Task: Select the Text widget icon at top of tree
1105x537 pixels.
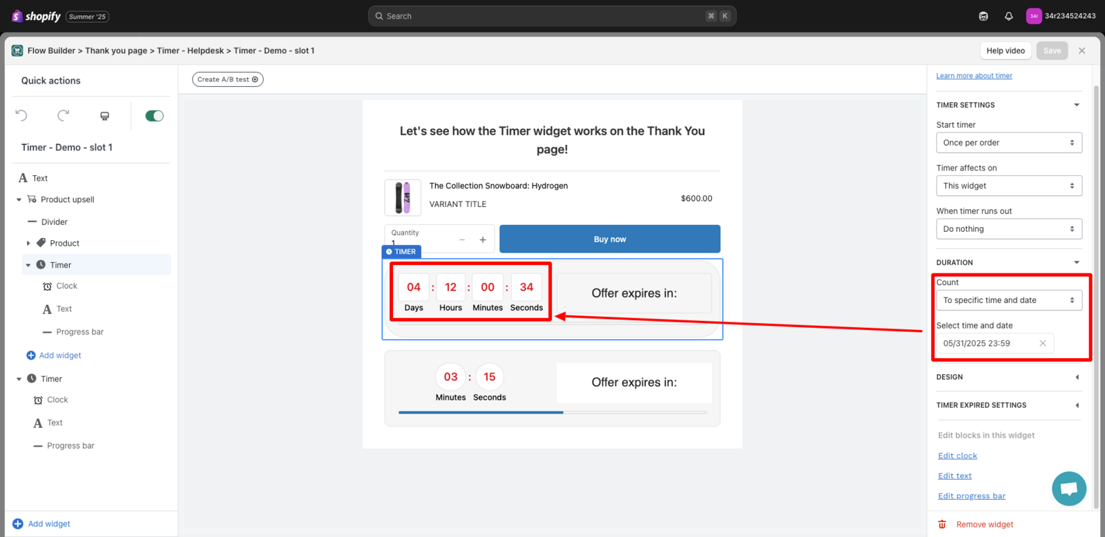Action: [23, 178]
